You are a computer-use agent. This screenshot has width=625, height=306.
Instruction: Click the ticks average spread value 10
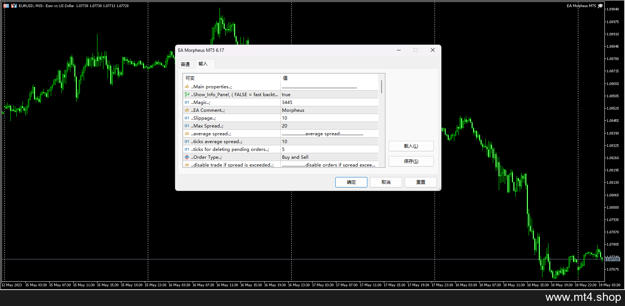click(x=284, y=142)
